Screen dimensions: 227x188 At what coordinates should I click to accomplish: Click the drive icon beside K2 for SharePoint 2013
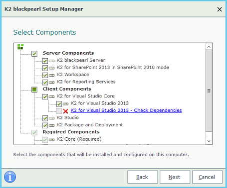51,68
